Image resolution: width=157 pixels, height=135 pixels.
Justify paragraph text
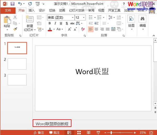tap(108, 29)
